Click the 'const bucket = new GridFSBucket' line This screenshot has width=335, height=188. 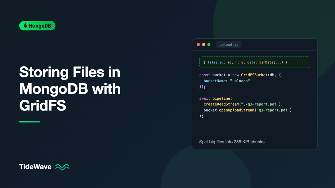(x=240, y=75)
